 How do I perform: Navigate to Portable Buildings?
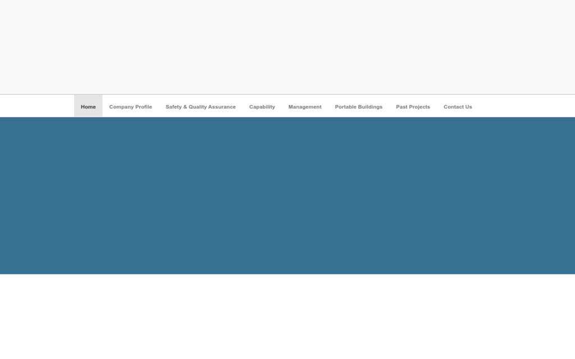click(358, 107)
